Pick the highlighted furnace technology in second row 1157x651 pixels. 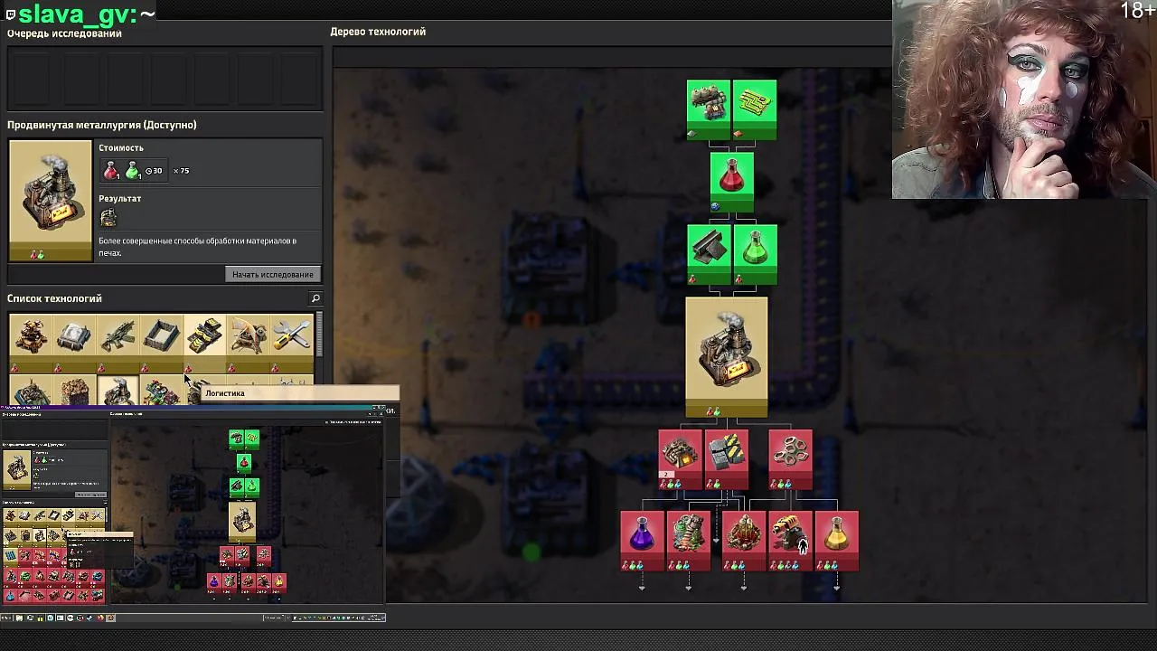[118, 391]
